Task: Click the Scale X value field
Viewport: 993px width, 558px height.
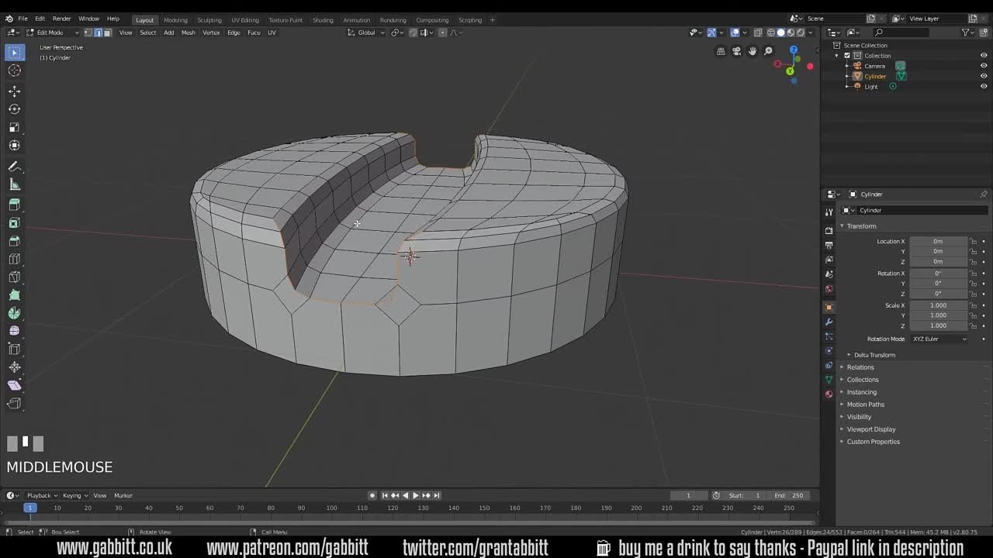Action: click(938, 305)
